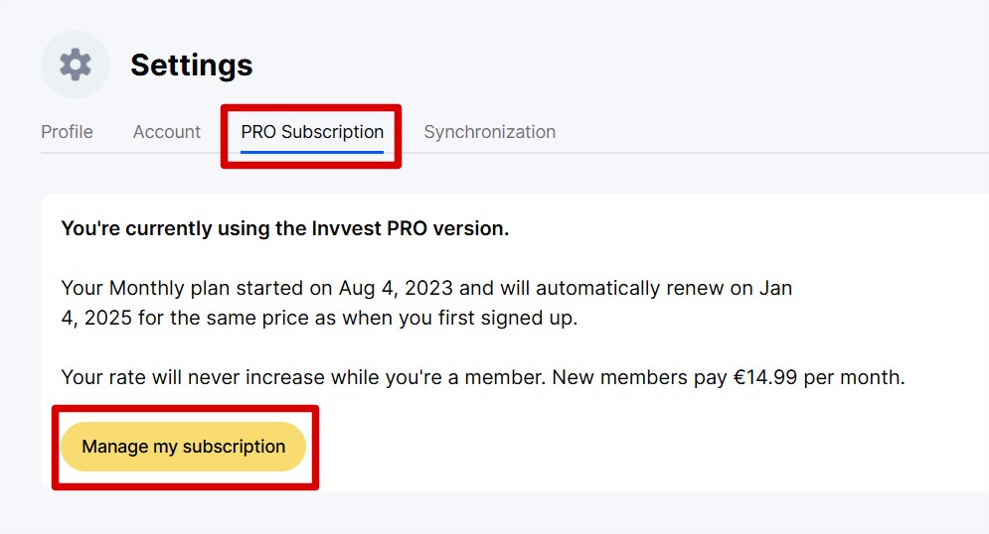Open the Profile tab

(x=67, y=132)
